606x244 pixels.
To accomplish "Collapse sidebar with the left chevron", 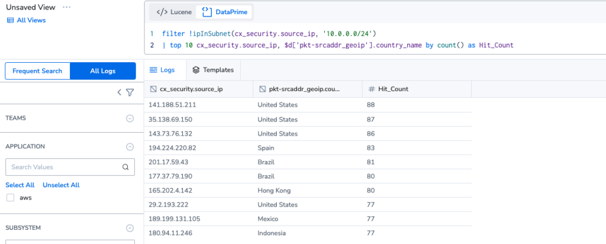I will click(120, 92).
